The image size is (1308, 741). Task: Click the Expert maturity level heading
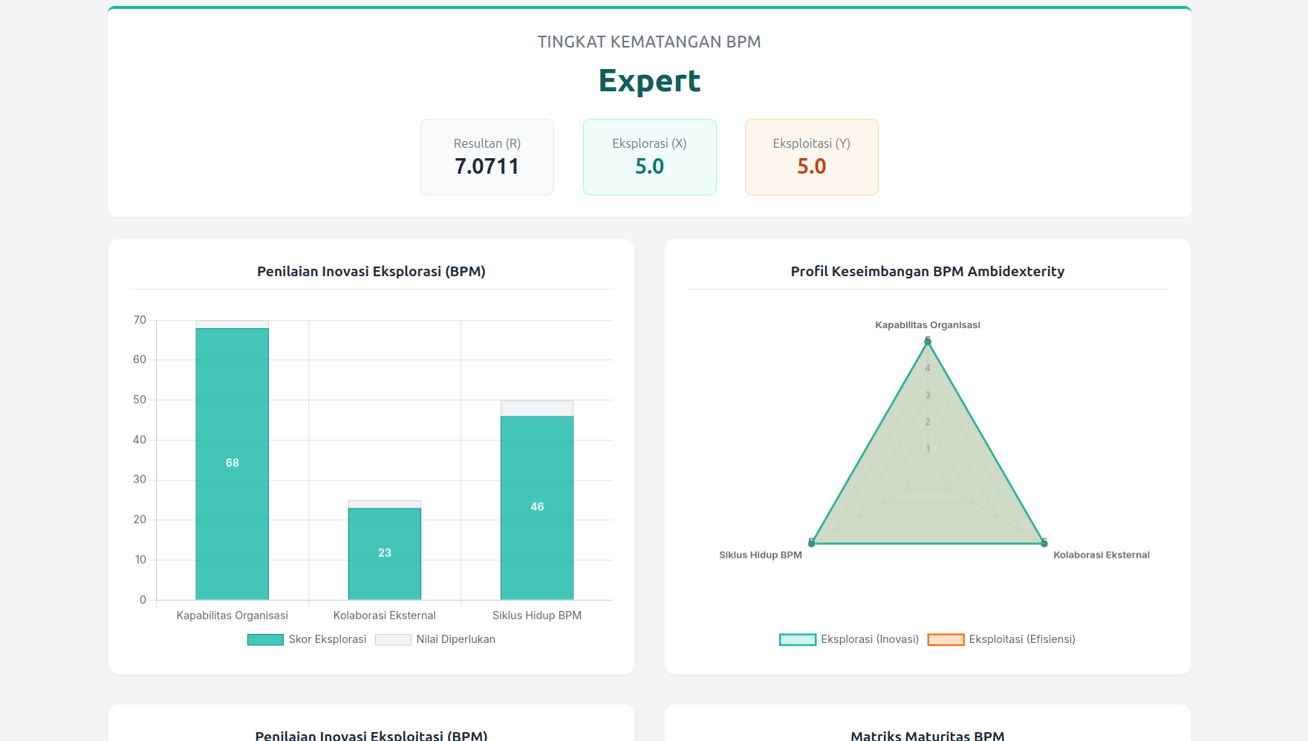click(x=649, y=81)
